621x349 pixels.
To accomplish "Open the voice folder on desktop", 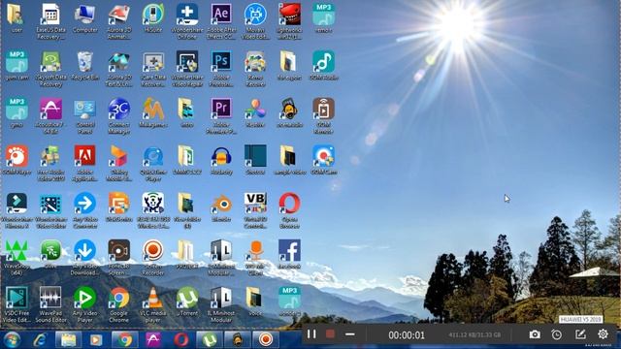I will pos(254,301).
